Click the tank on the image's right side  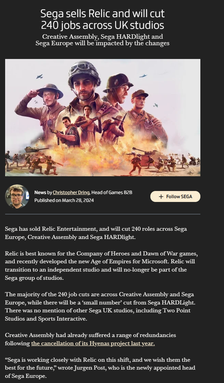[146, 153]
